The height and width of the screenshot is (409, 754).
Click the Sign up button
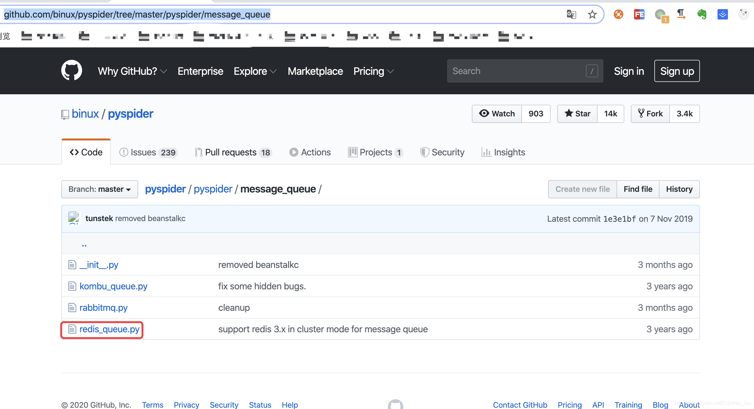[x=677, y=71]
